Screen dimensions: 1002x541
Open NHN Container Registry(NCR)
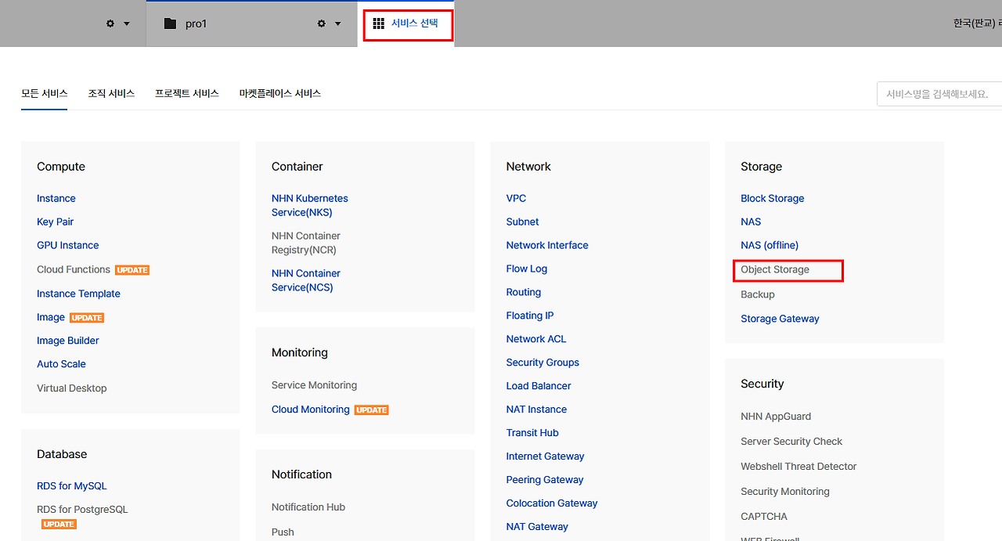point(306,243)
